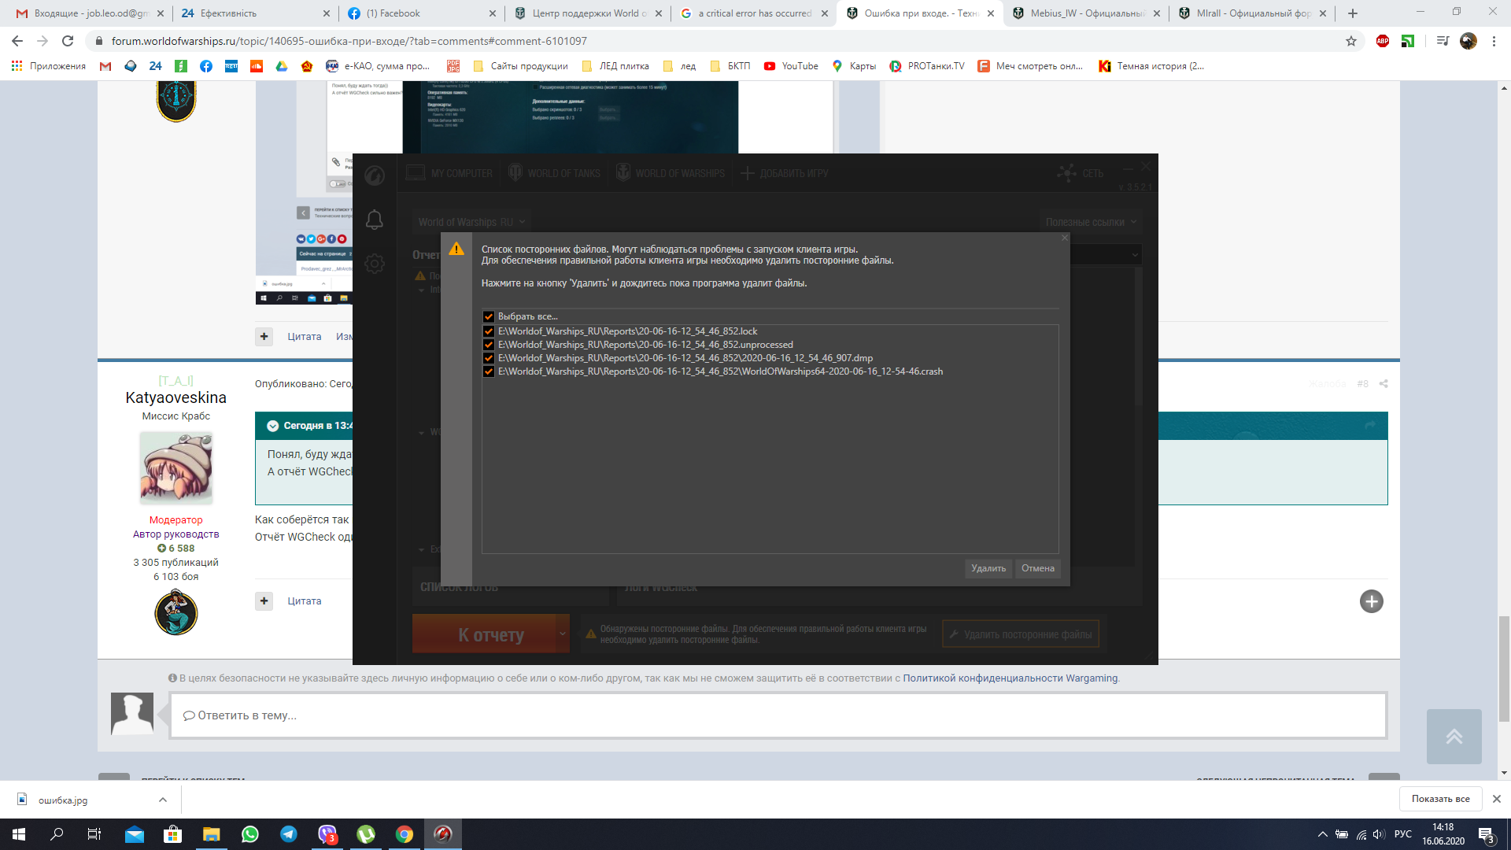1511x850 pixels.
Task: Click the page vertical scrollbar thumb
Action: tap(1504, 669)
